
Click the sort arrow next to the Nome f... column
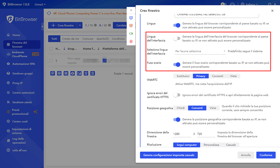point(98,49)
